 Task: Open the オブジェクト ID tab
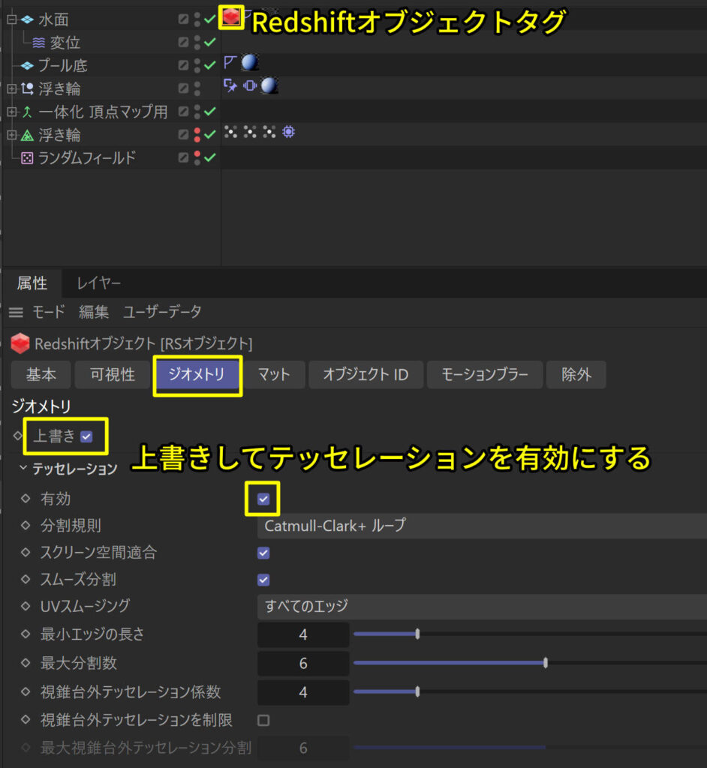point(366,375)
